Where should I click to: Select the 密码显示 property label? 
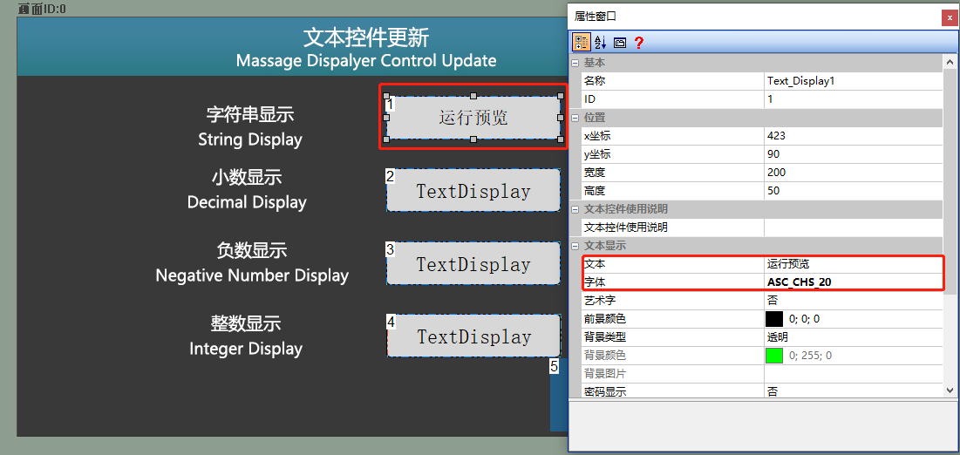[605, 392]
